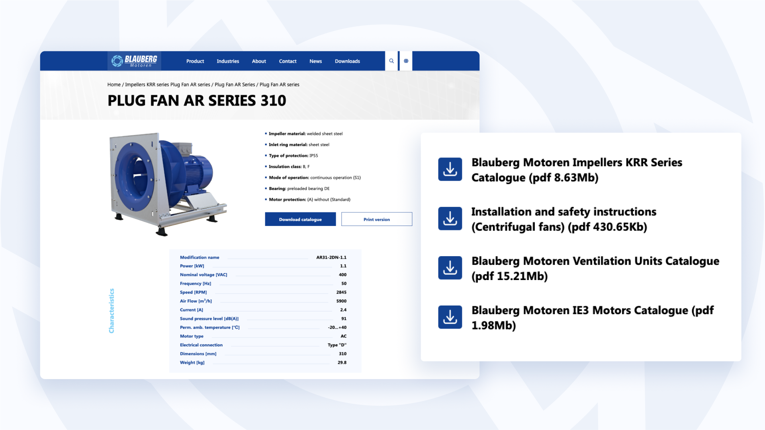
Task: Open the Downloads menu item
Action: (347, 61)
